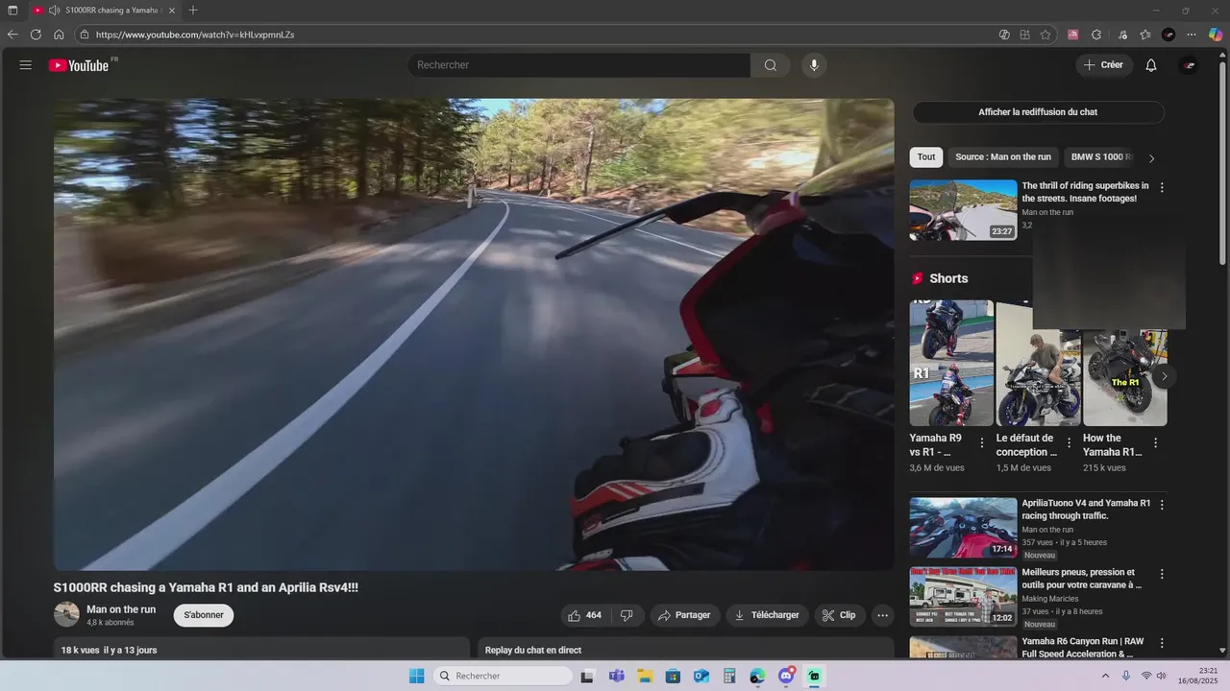Open "Meilleurs pneus, pression" video thumbnail
This screenshot has width=1230, height=691.
click(963, 596)
